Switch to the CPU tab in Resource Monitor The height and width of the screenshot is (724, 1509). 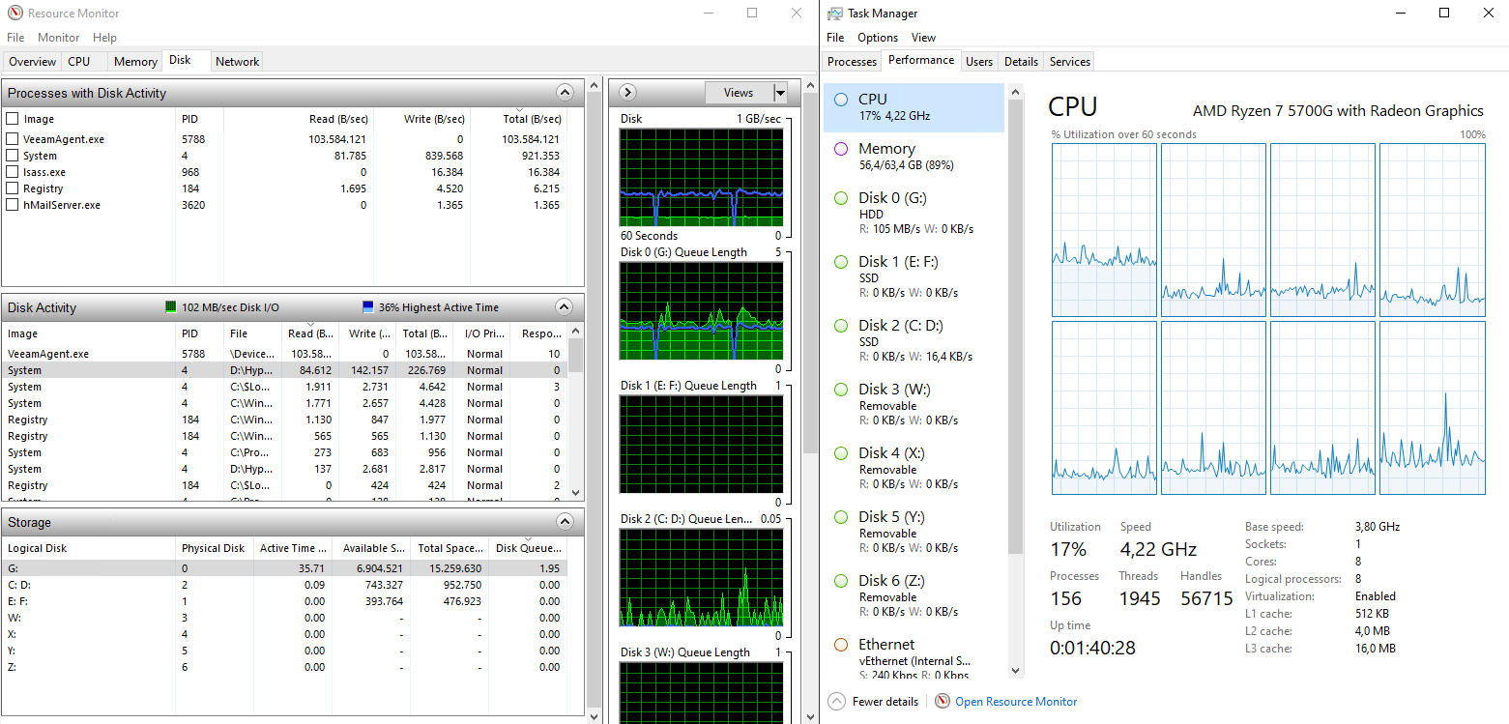tap(79, 61)
